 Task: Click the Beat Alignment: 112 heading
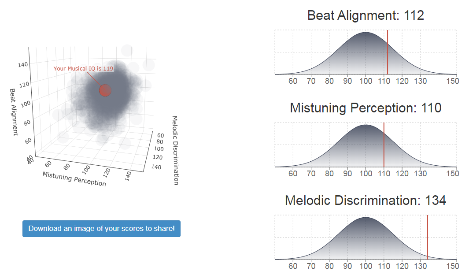pos(366,15)
